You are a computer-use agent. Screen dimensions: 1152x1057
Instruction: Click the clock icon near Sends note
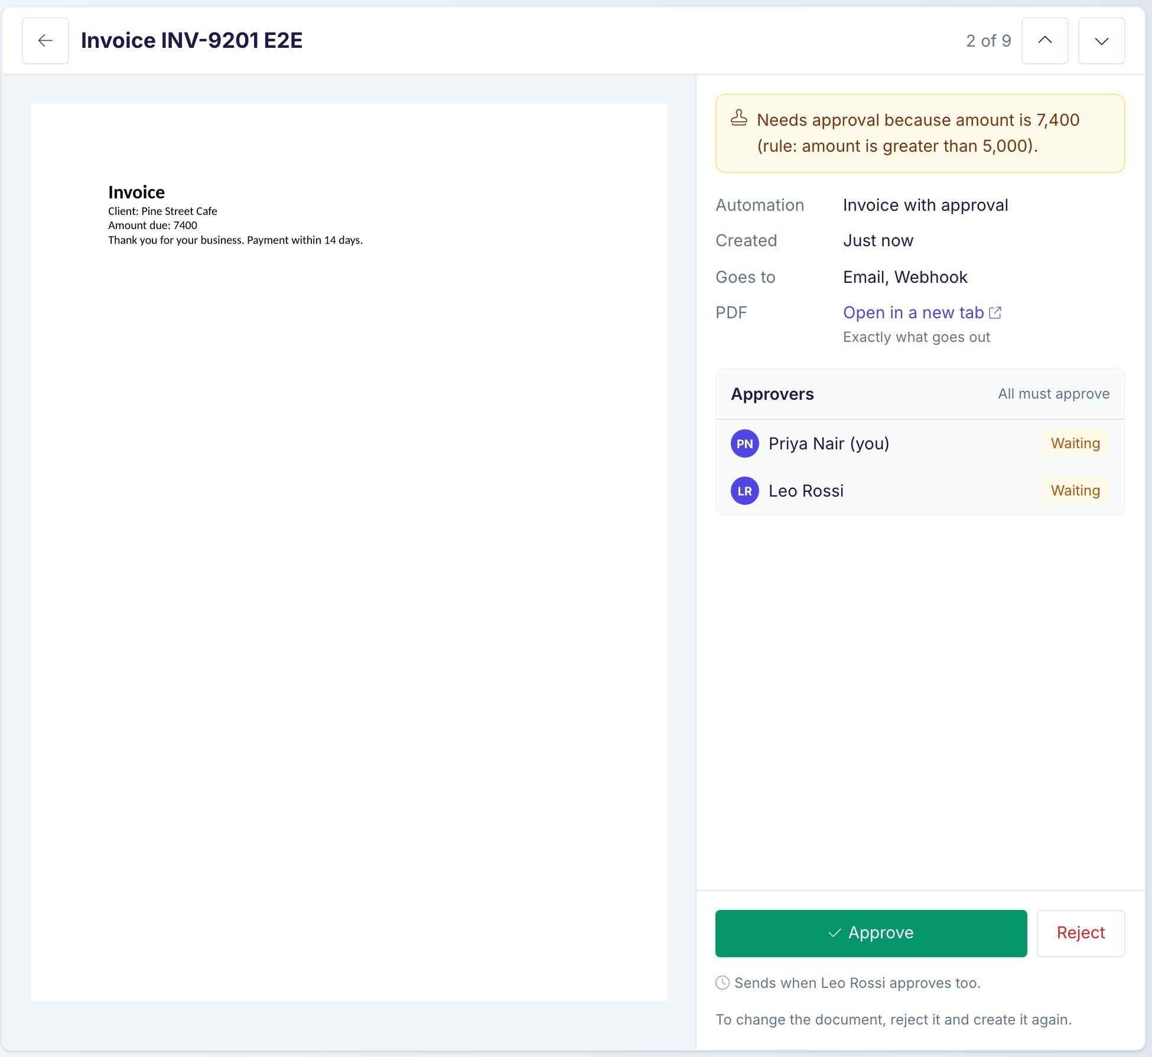(723, 983)
